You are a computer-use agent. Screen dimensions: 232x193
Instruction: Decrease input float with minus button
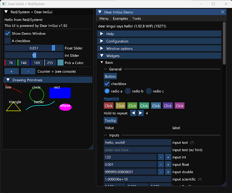[x=161, y=164]
